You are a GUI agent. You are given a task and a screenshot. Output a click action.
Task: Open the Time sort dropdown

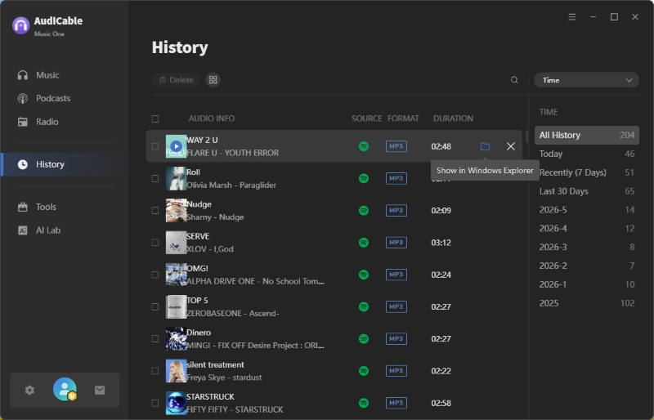pyautogui.click(x=586, y=80)
